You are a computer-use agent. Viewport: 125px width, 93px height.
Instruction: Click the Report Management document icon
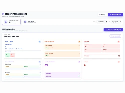pyautogui.click(x=3, y=14)
